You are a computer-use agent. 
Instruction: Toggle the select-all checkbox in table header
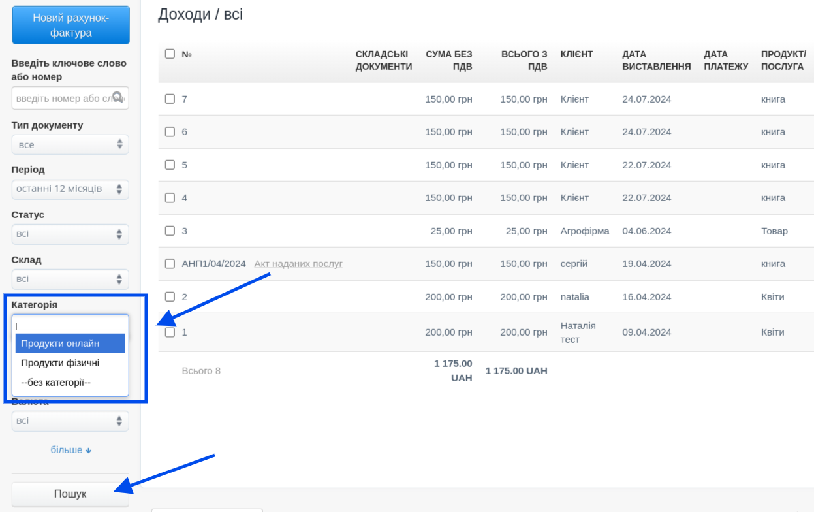(x=170, y=54)
